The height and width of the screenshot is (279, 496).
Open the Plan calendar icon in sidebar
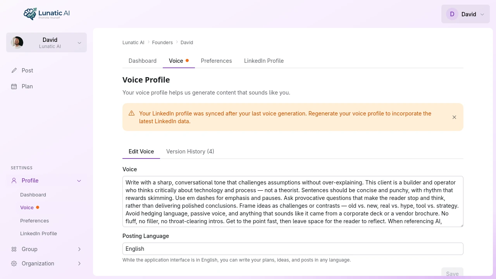pos(14,86)
